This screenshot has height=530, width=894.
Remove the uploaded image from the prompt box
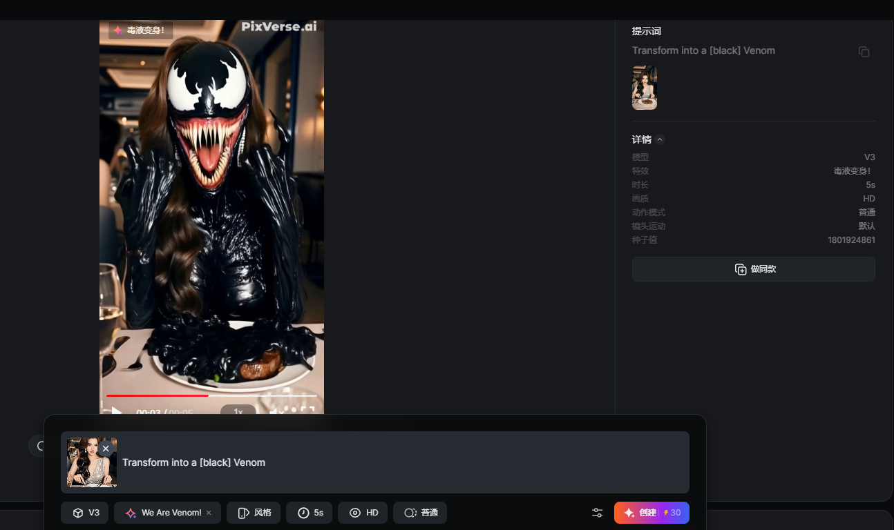click(106, 449)
